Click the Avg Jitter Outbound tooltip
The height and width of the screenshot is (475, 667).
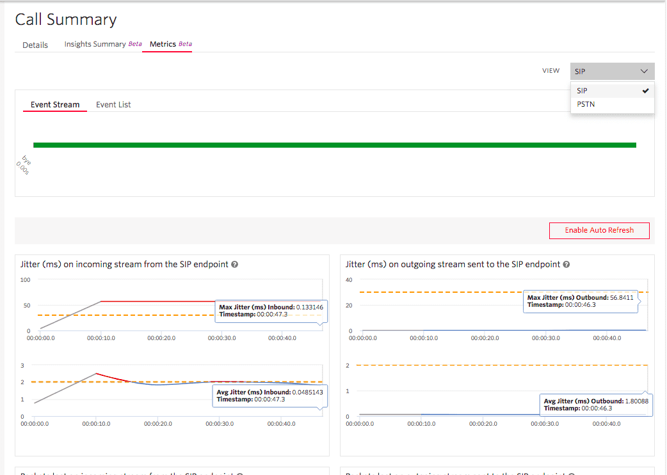click(x=596, y=405)
